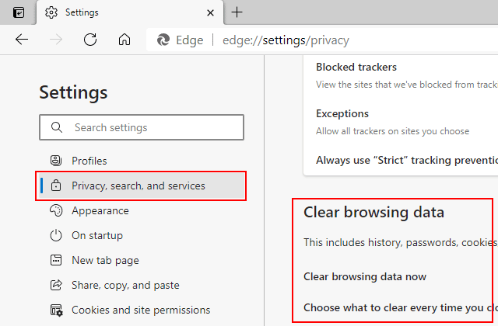Open Profiles settings
The width and height of the screenshot is (498, 326).
point(142,161)
